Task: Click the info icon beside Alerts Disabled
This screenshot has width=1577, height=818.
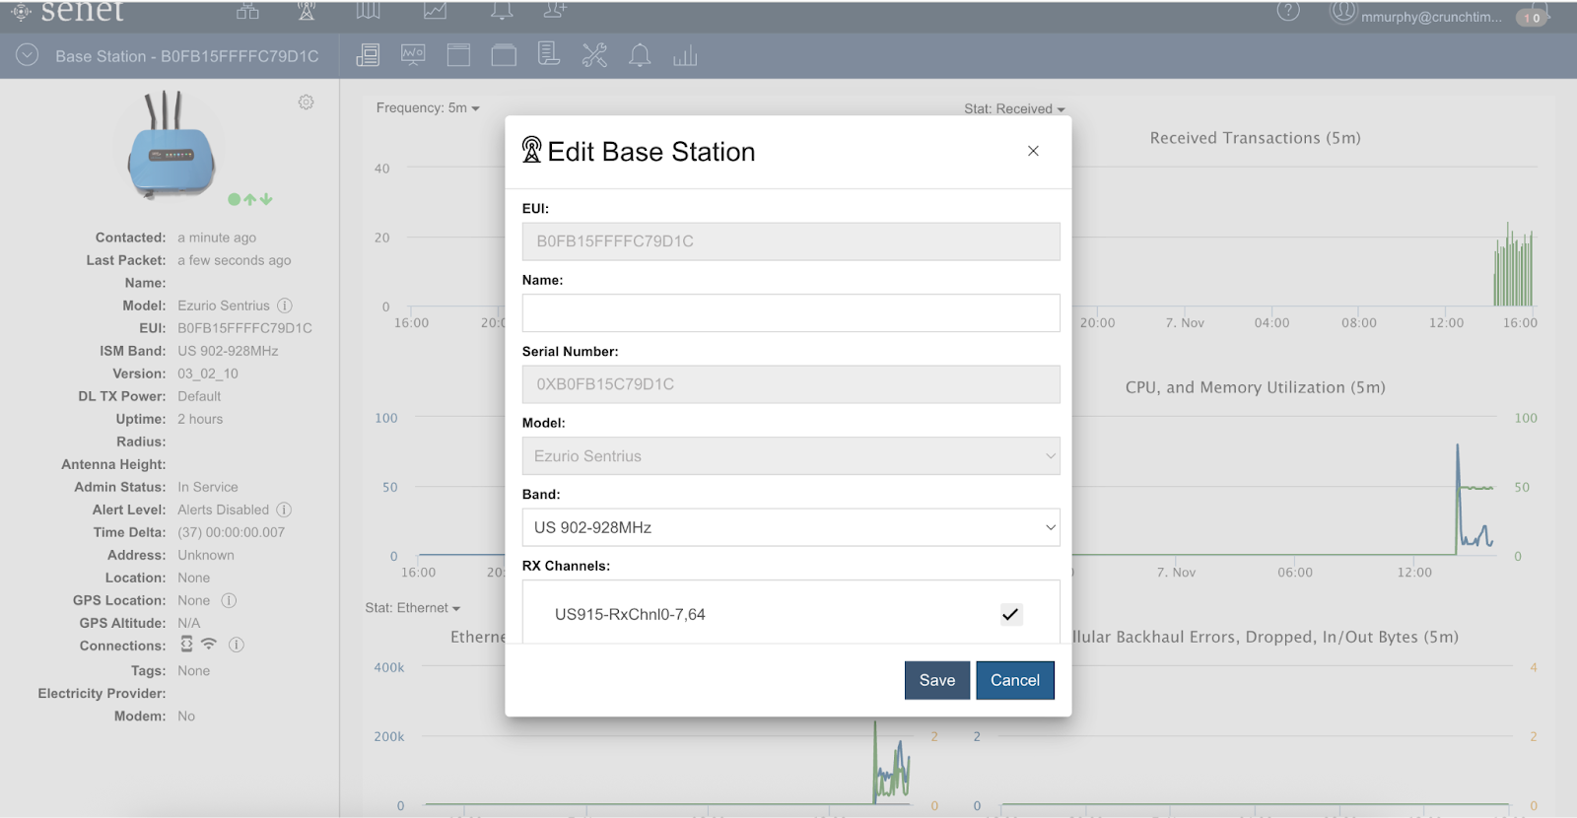Action: (284, 510)
